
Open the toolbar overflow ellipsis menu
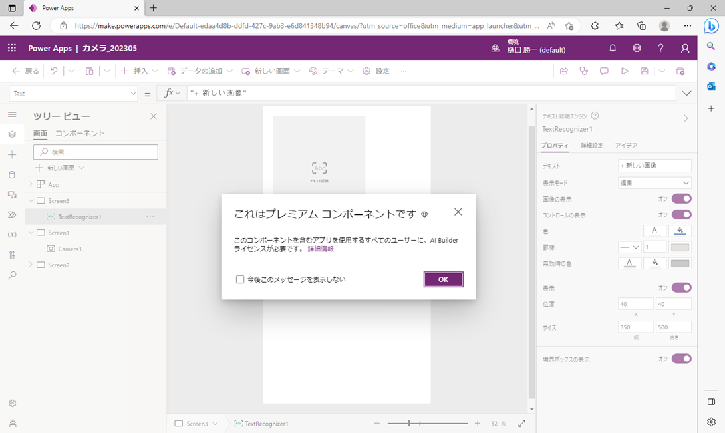tap(404, 71)
